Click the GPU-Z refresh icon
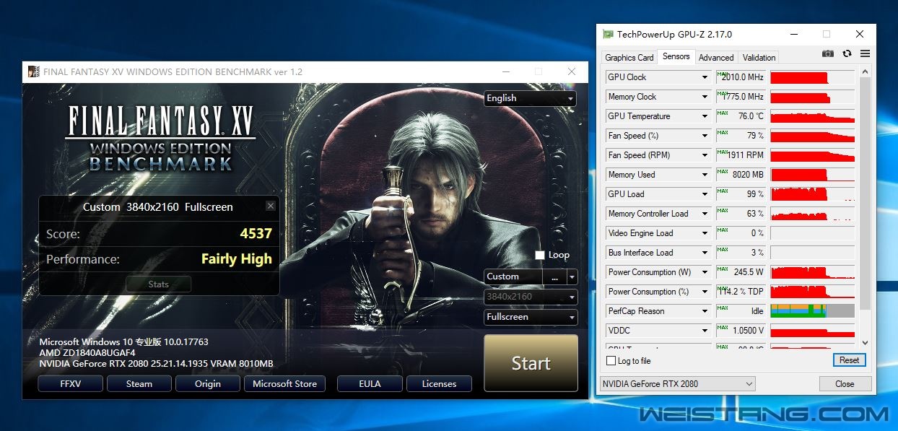This screenshot has width=898, height=431. [x=847, y=54]
